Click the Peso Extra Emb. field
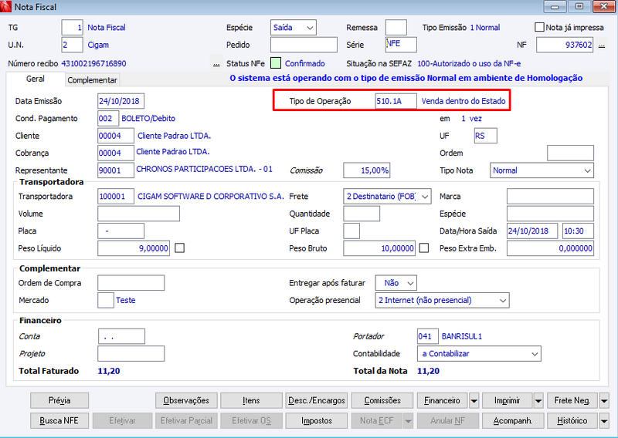 pos(550,248)
